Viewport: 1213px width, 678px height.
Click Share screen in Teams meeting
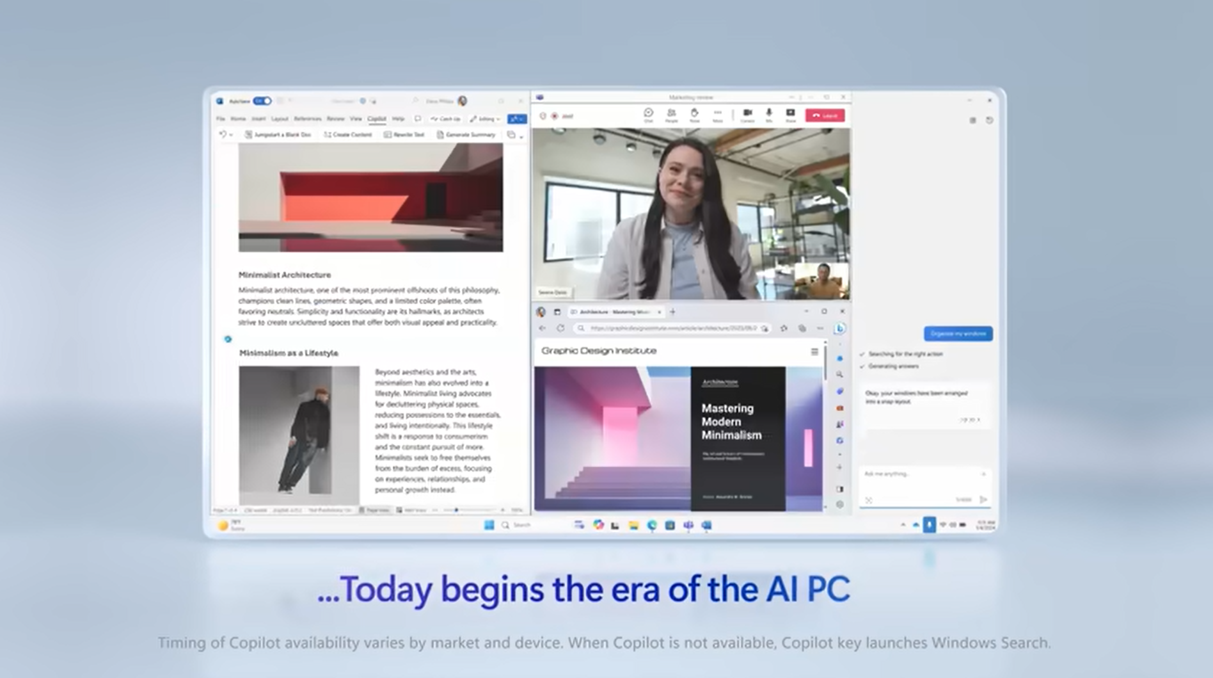click(x=791, y=115)
